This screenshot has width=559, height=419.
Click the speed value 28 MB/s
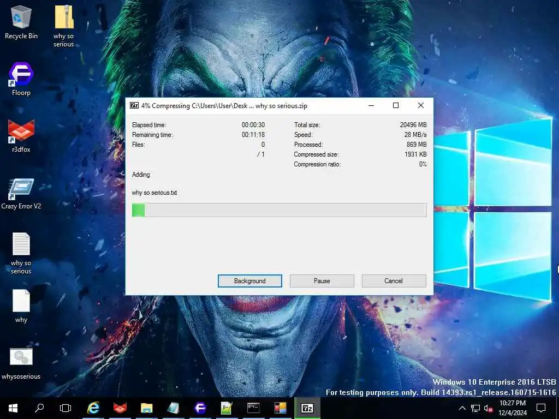coord(415,135)
